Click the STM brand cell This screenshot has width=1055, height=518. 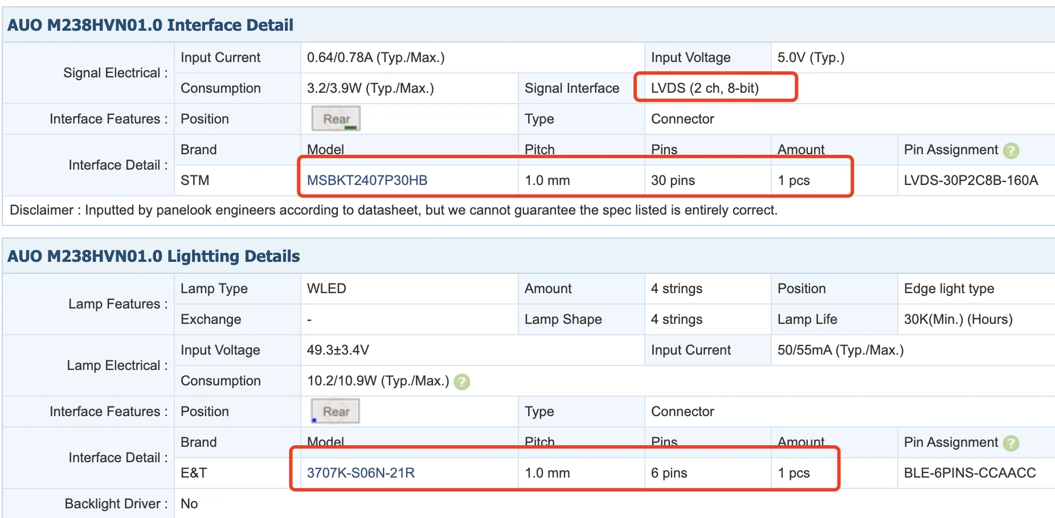point(195,180)
